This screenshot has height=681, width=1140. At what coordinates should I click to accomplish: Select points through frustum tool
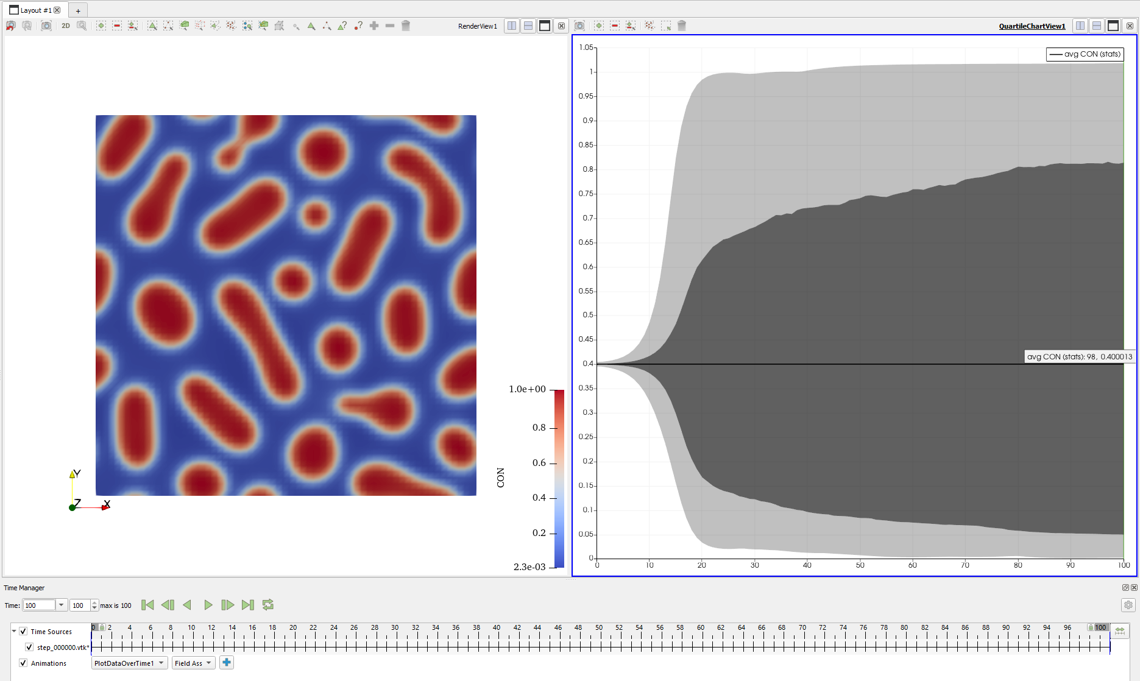tap(200, 26)
